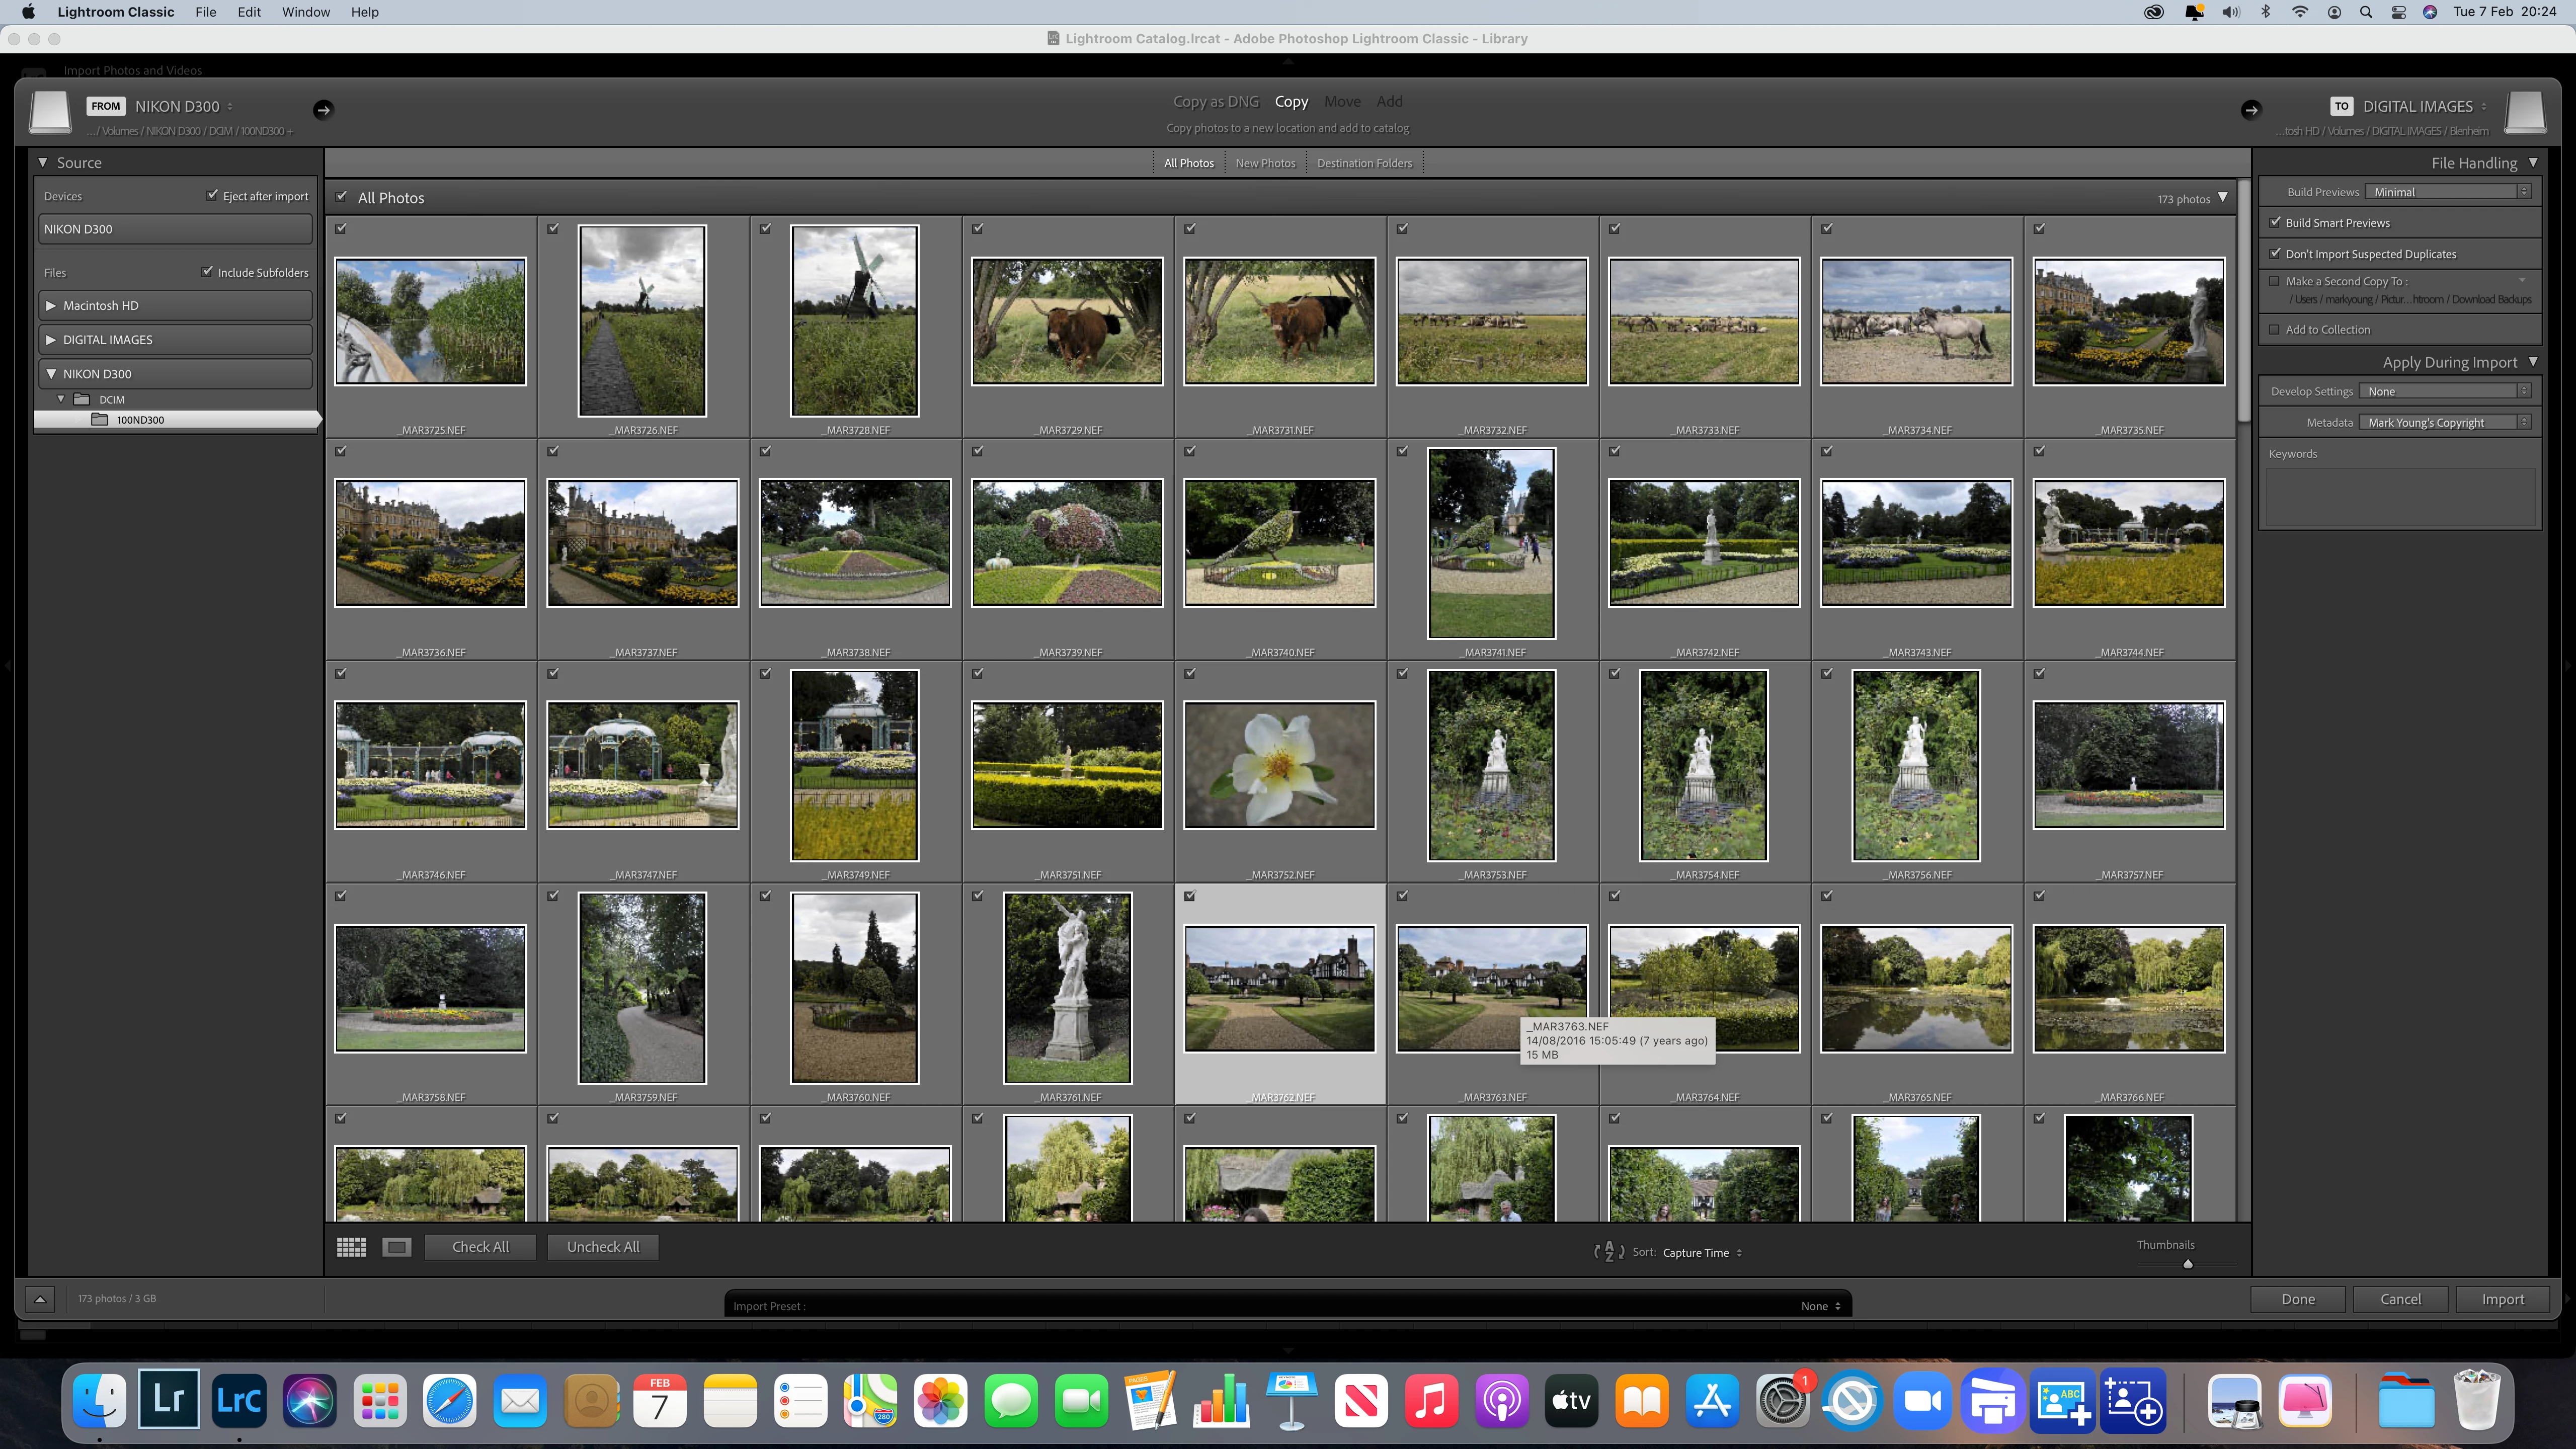
Task: Select Copy as DNG import mode
Action: (x=1215, y=102)
